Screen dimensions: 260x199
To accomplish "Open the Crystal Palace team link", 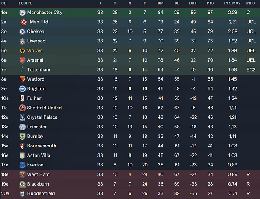I will (x=42, y=117).
